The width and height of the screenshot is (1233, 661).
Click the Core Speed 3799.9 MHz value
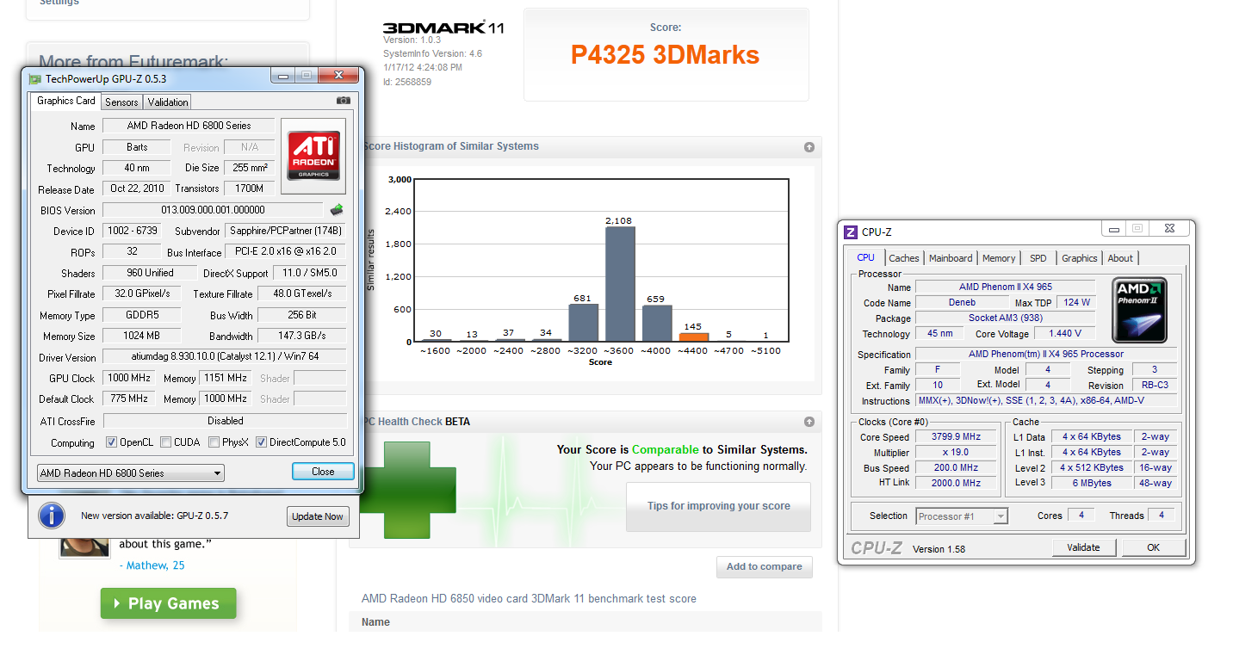[x=957, y=436]
